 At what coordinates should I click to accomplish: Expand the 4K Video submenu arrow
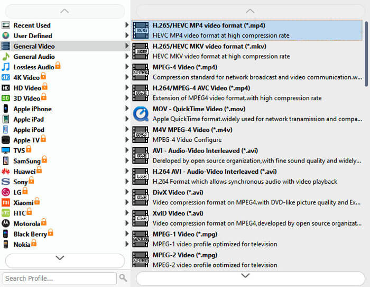tap(127, 77)
